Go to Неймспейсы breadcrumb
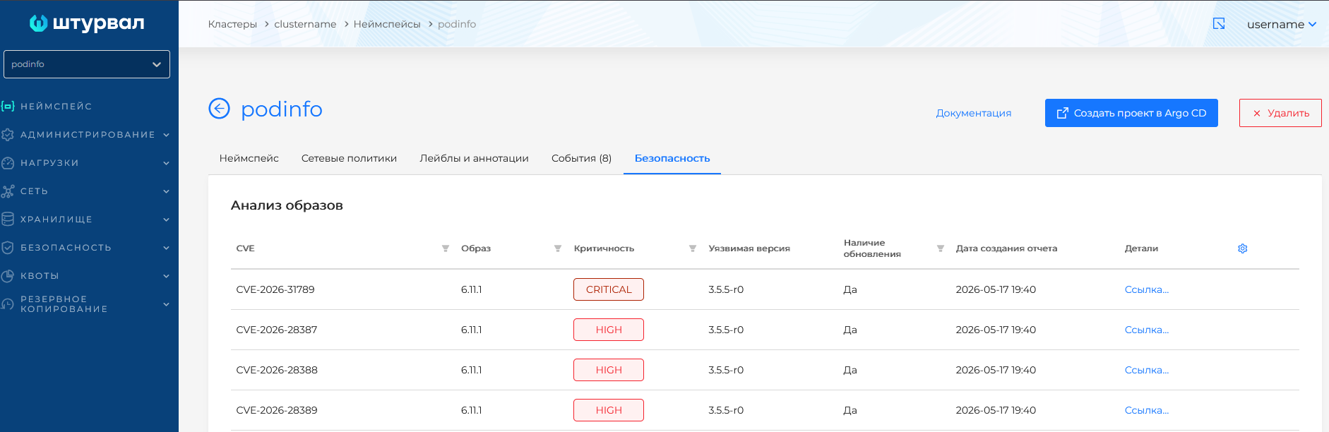Image resolution: width=1329 pixels, height=432 pixels. pos(387,24)
